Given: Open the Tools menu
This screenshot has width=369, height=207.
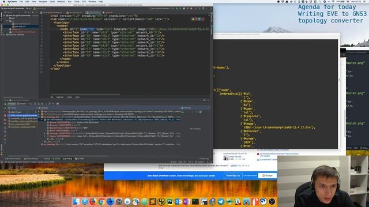Looking at the screenshot, I should pyautogui.click(x=77, y=1).
